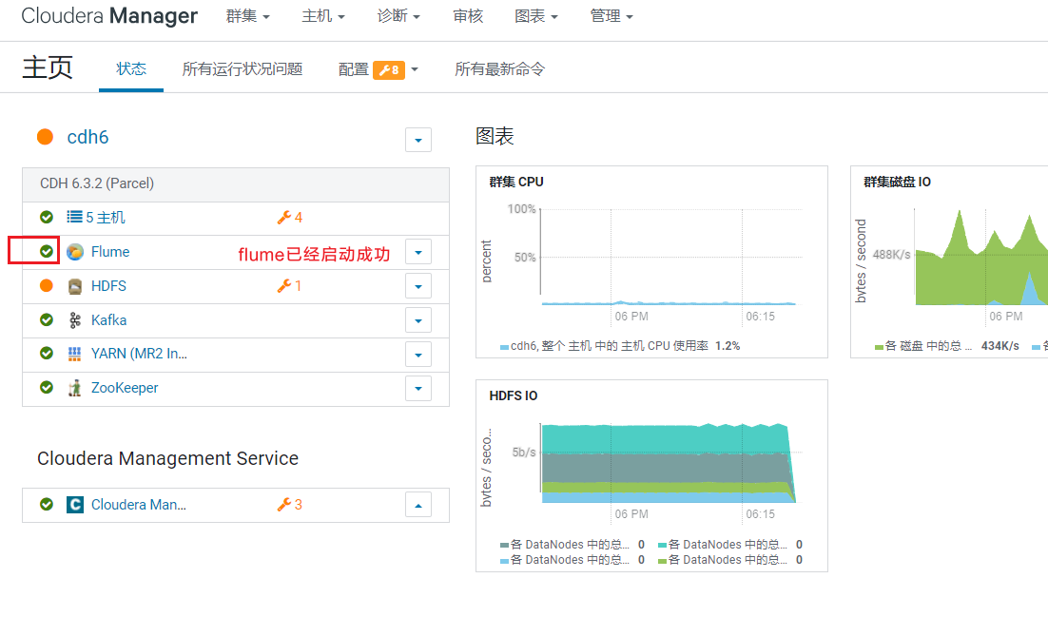
Task: Open the 图表 menu
Action: (536, 16)
